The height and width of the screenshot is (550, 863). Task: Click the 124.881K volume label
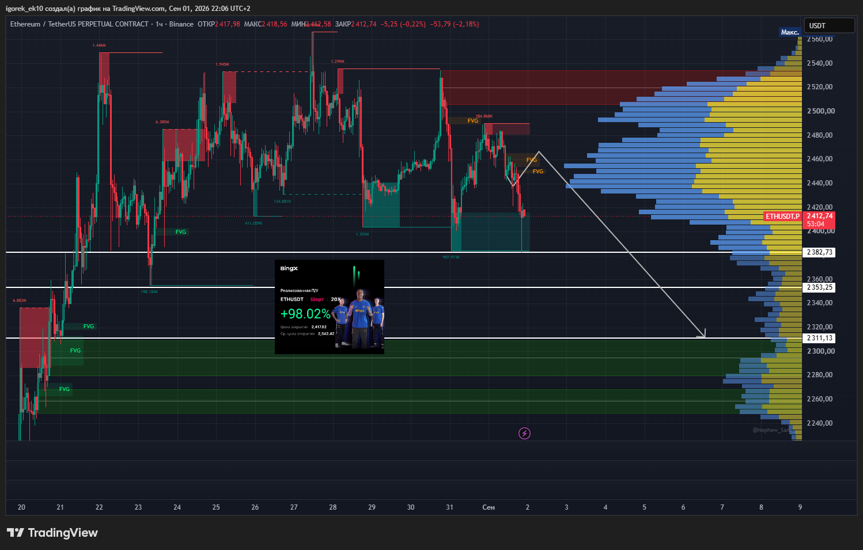282,202
